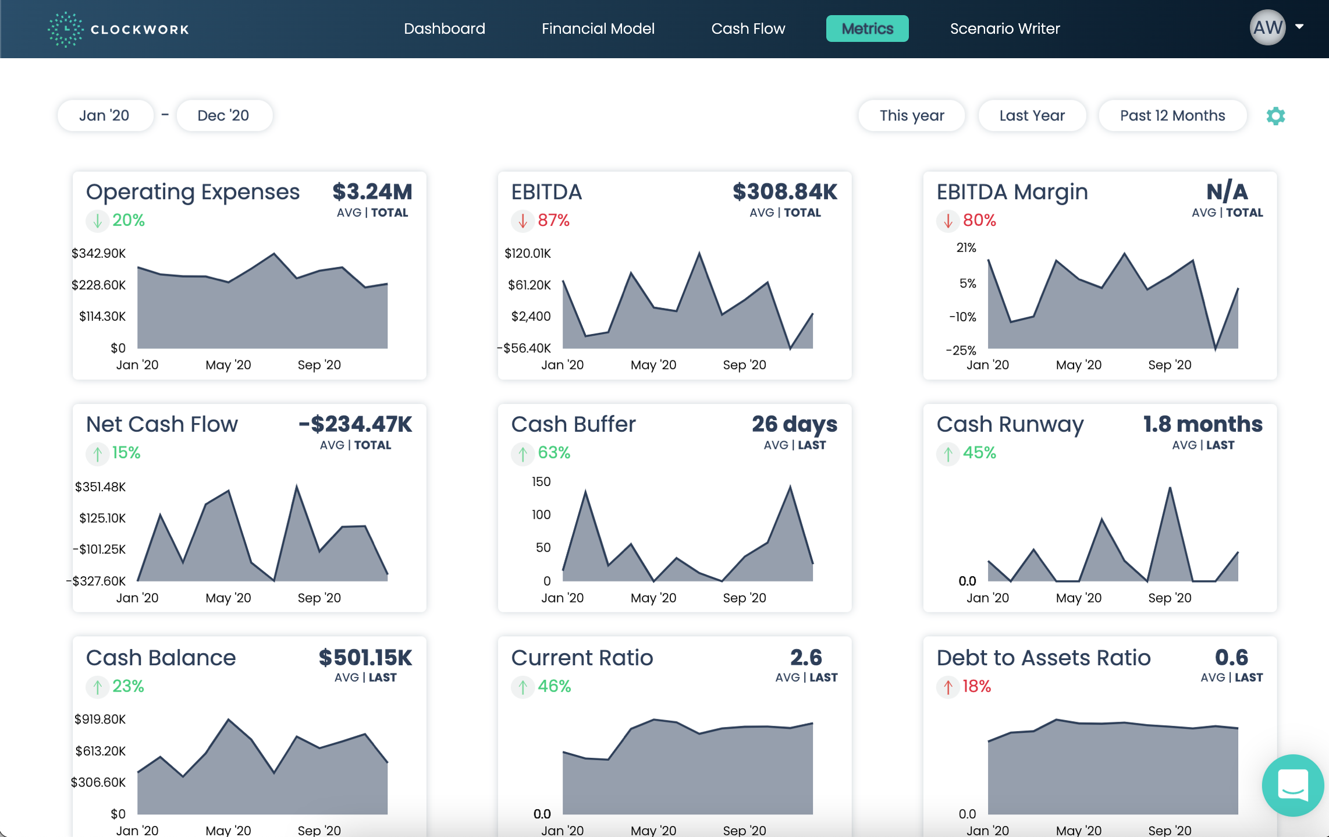
Task: Open the Jan '20 start date picker
Action: [x=105, y=115]
